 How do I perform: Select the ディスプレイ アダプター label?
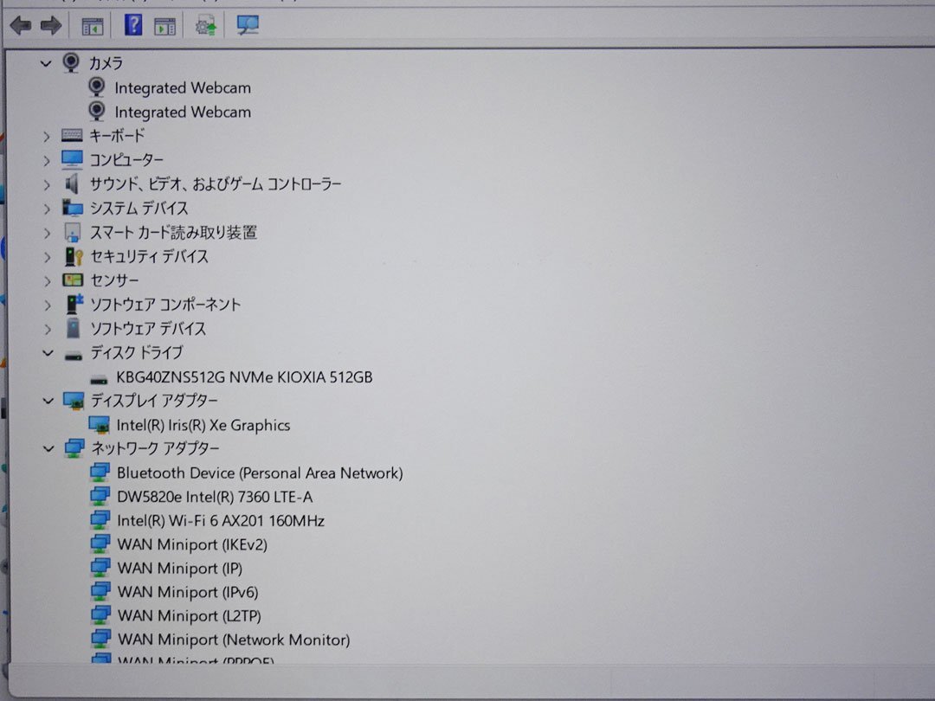(x=154, y=401)
